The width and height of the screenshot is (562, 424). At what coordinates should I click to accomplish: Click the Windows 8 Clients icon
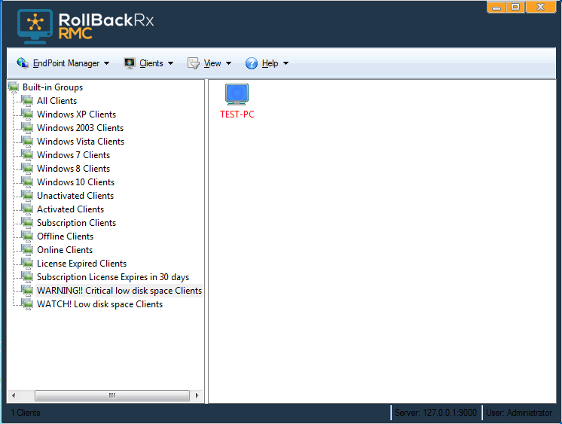click(x=27, y=169)
